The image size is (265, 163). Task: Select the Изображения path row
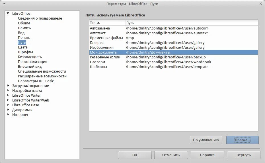[174, 48]
